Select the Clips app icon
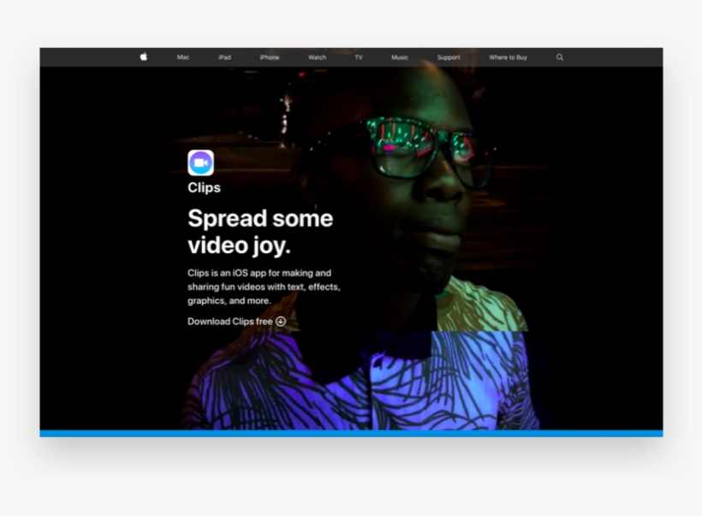 (200, 163)
